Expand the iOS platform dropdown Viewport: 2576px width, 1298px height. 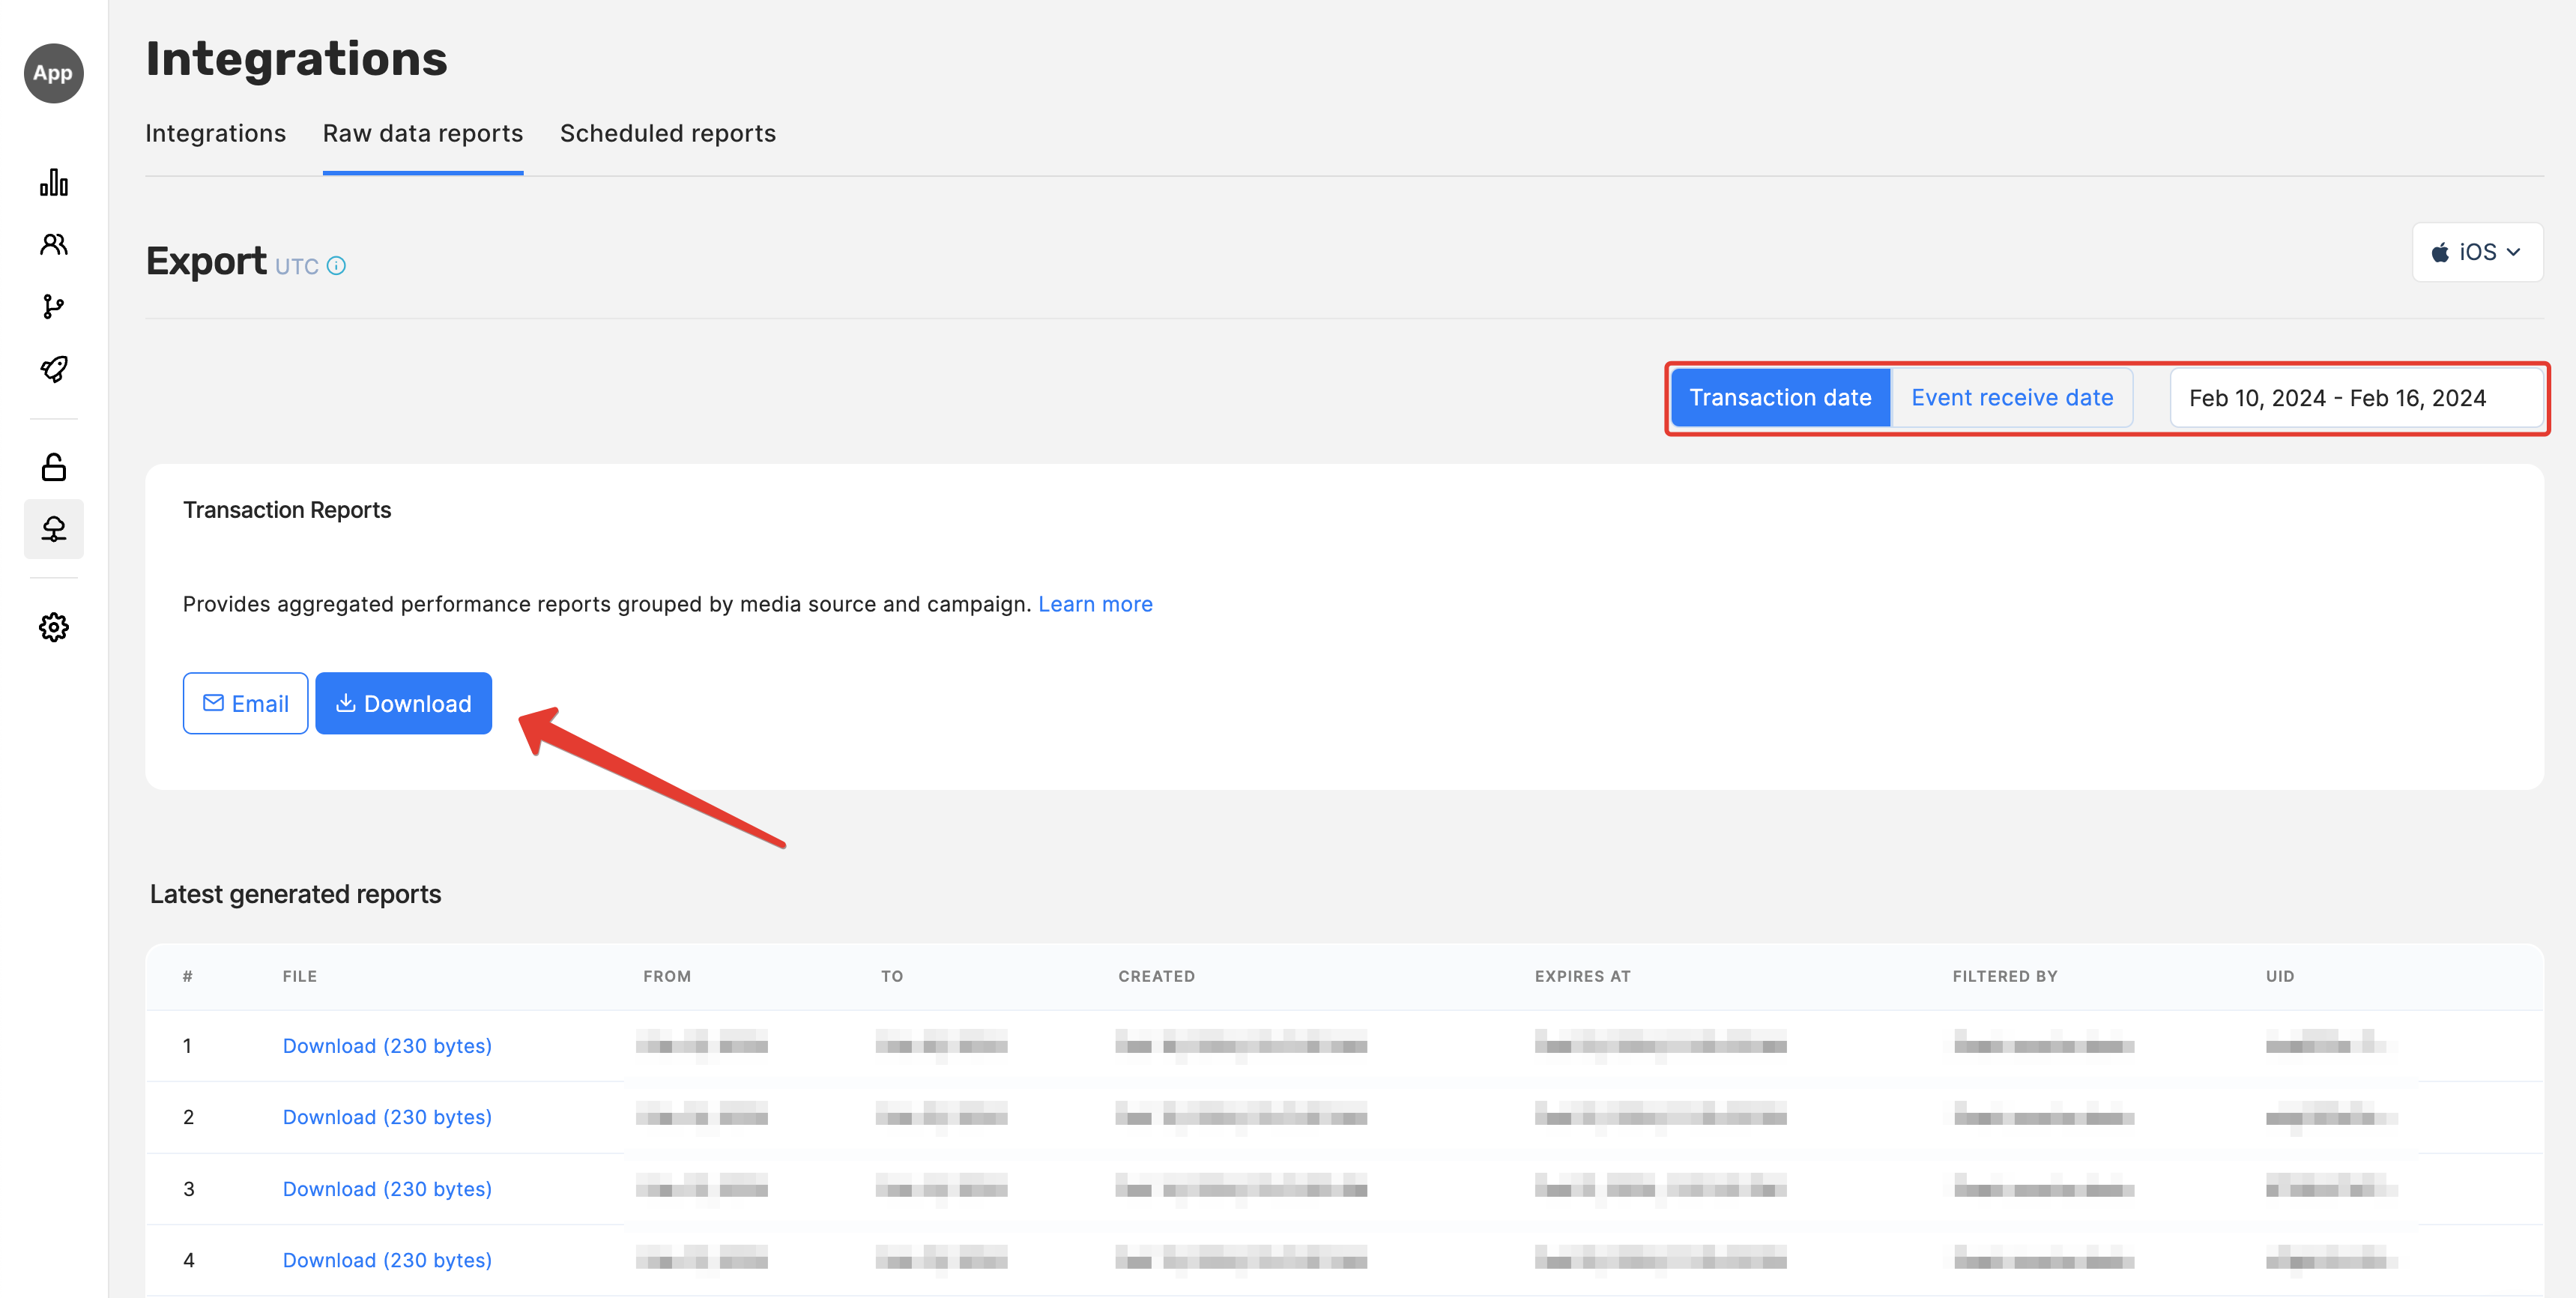click(2476, 252)
